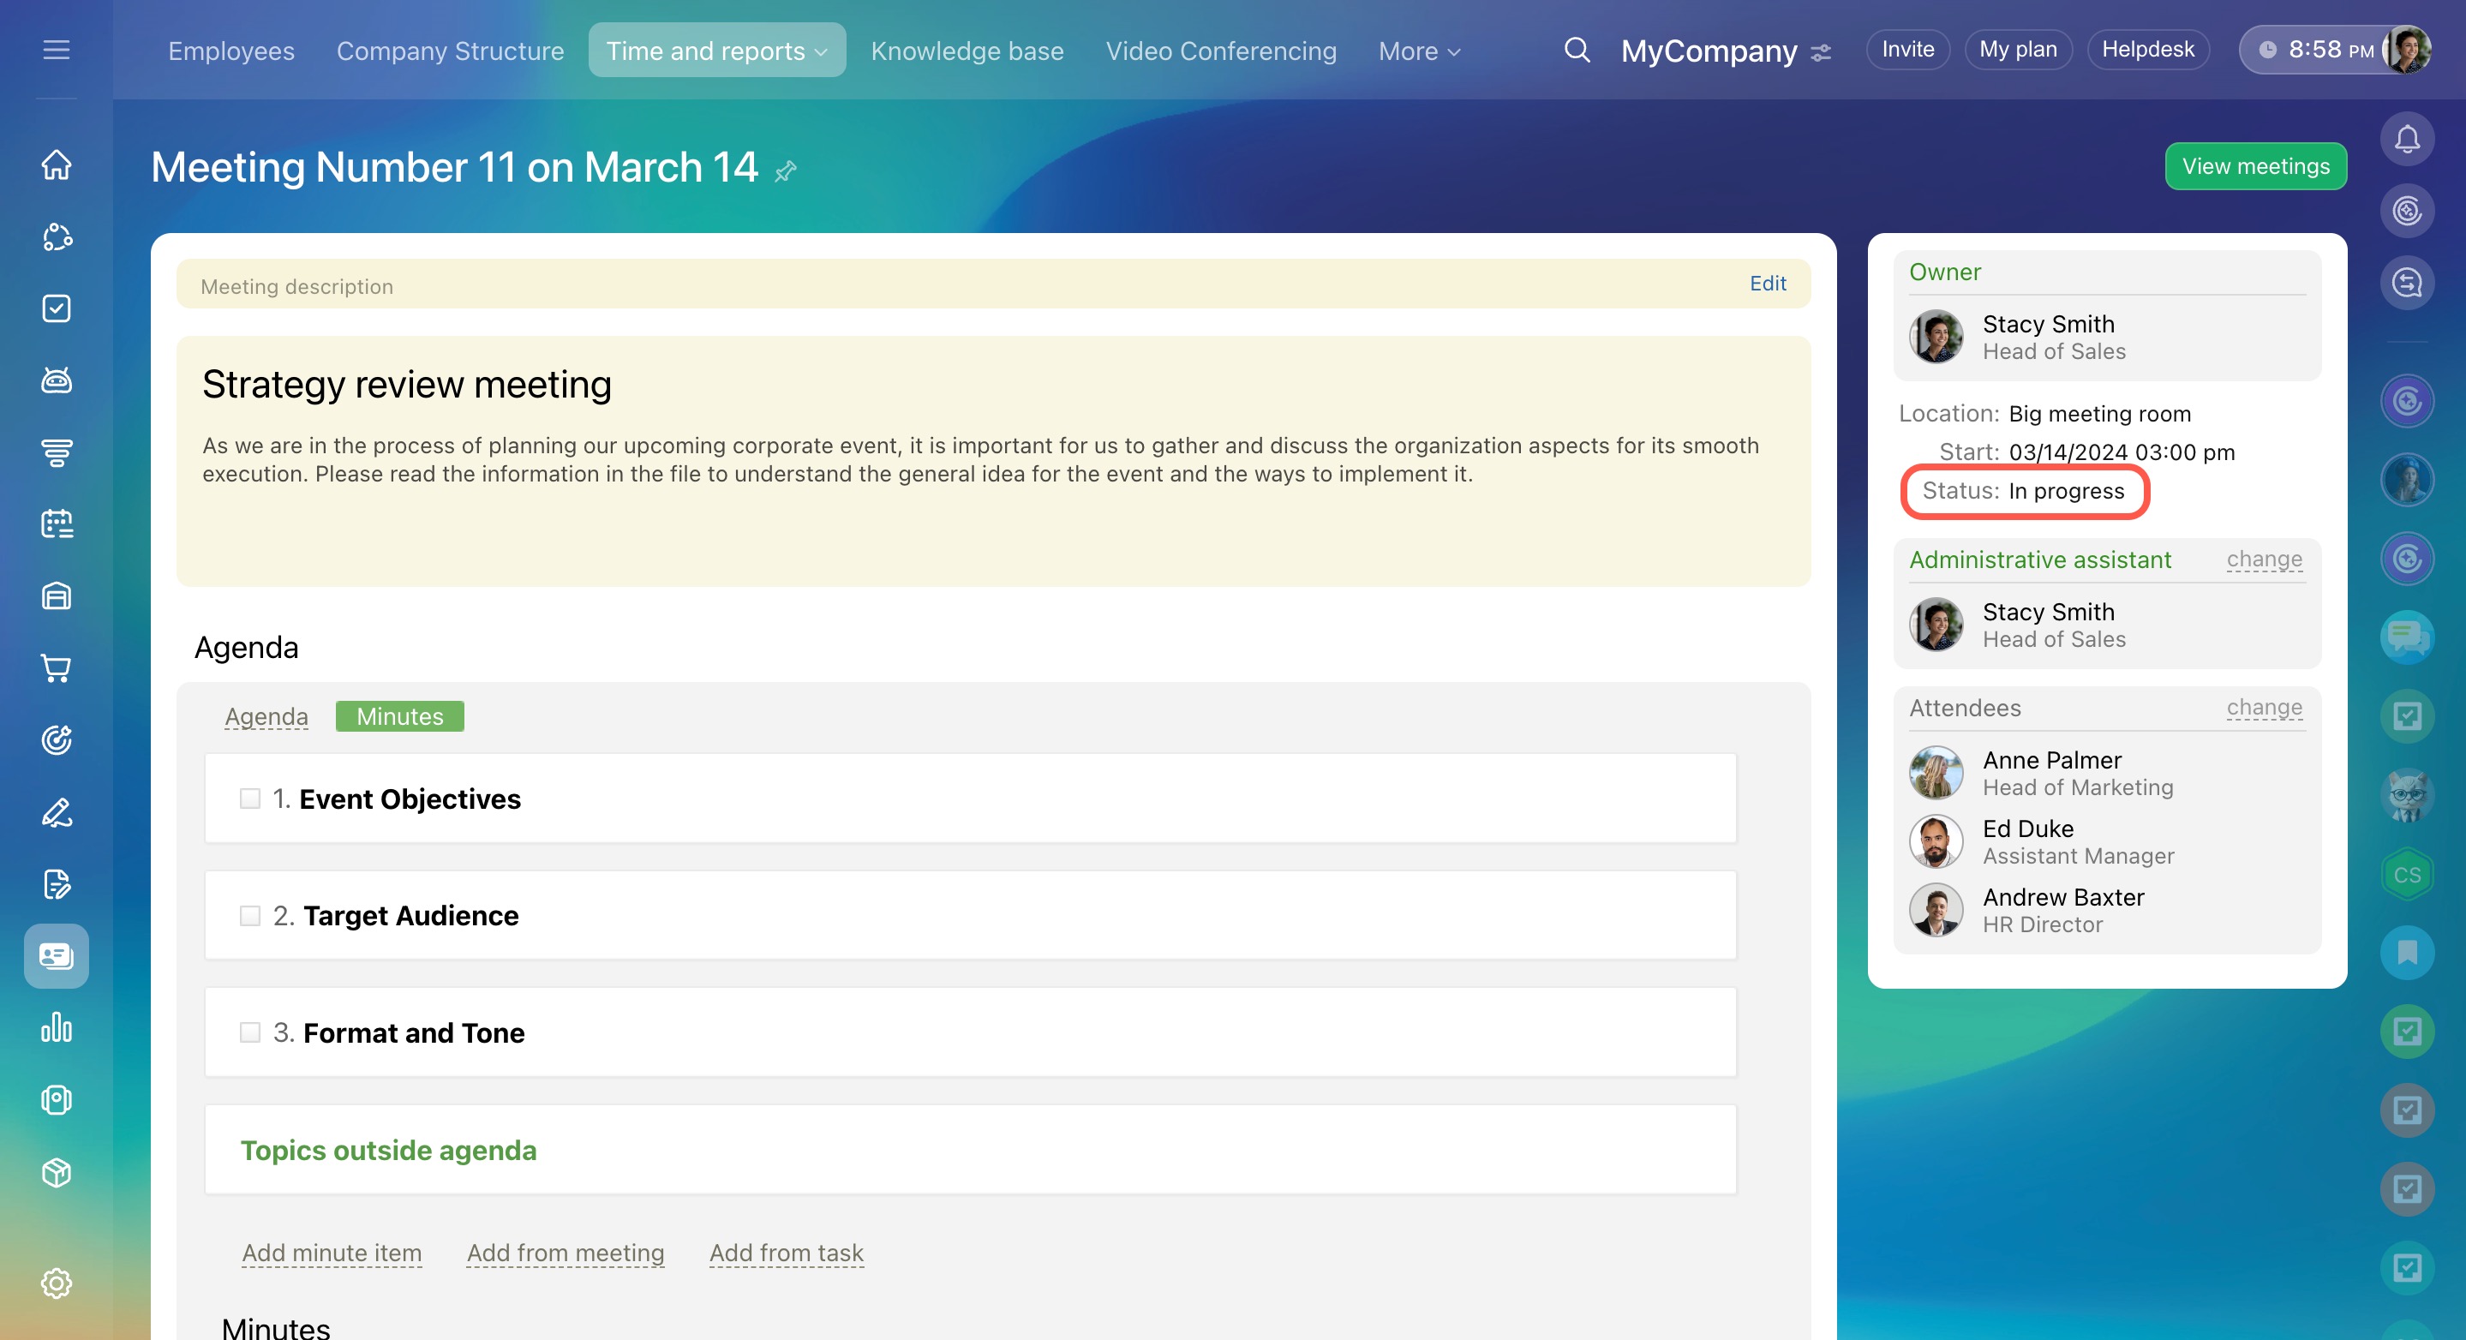The height and width of the screenshot is (1340, 2466).
Task: Expand the Time and reports dropdown
Action: click(x=716, y=51)
